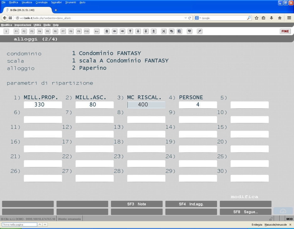Click the empty parameter field 5
This screenshot has height=229, width=294.
point(249,105)
